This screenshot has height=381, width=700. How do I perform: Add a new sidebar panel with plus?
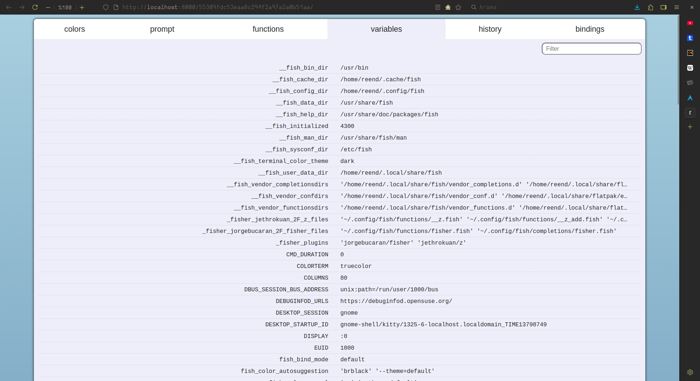pyautogui.click(x=690, y=127)
